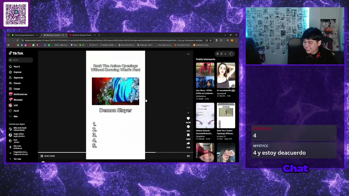The height and width of the screenshot is (196, 349).
Task: Click the Podría interesarte heading
Action: (x=206, y=59)
